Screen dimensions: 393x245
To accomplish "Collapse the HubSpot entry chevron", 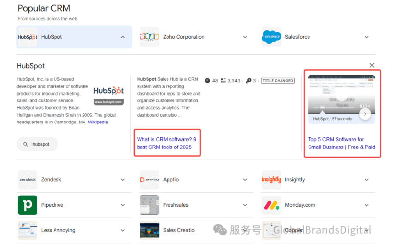I will [x=122, y=37].
